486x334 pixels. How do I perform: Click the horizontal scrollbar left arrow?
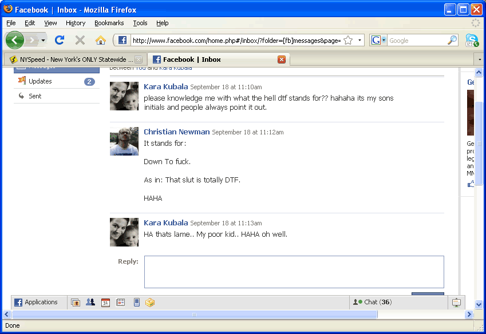(x=7, y=315)
